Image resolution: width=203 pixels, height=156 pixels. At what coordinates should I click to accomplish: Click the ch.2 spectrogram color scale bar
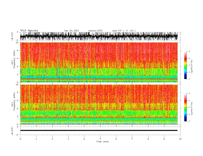[185, 107]
